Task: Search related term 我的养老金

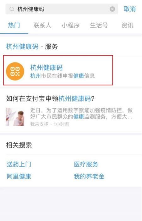Action: click(x=89, y=176)
